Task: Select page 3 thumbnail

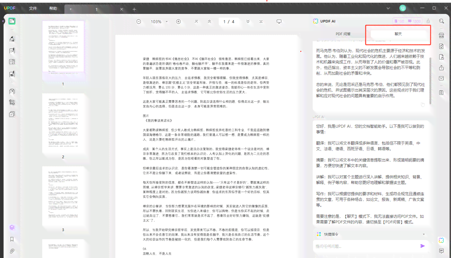Action: click(63, 196)
